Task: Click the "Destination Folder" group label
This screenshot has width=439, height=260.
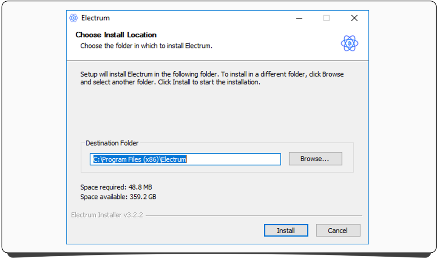Action: [112, 143]
